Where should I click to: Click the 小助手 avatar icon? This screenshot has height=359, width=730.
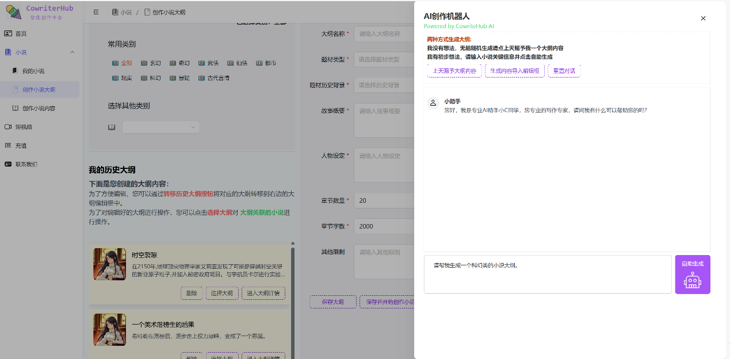coord(433,103)
